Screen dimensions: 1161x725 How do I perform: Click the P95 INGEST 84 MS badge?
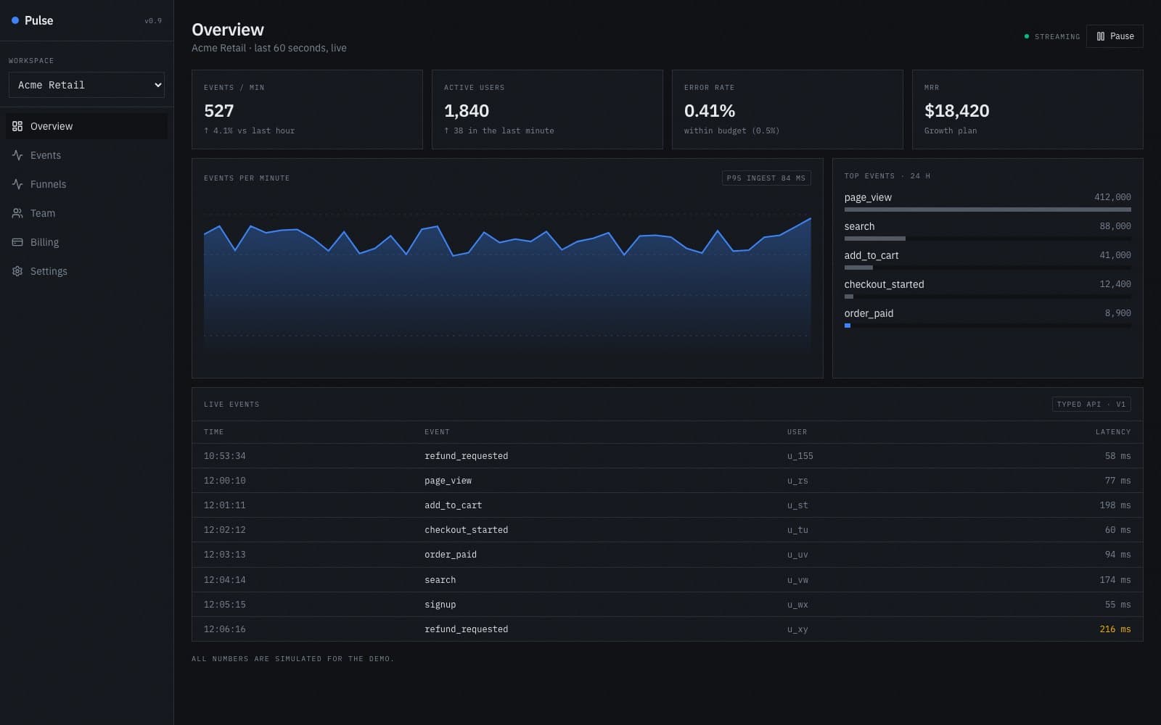(766, 178)
